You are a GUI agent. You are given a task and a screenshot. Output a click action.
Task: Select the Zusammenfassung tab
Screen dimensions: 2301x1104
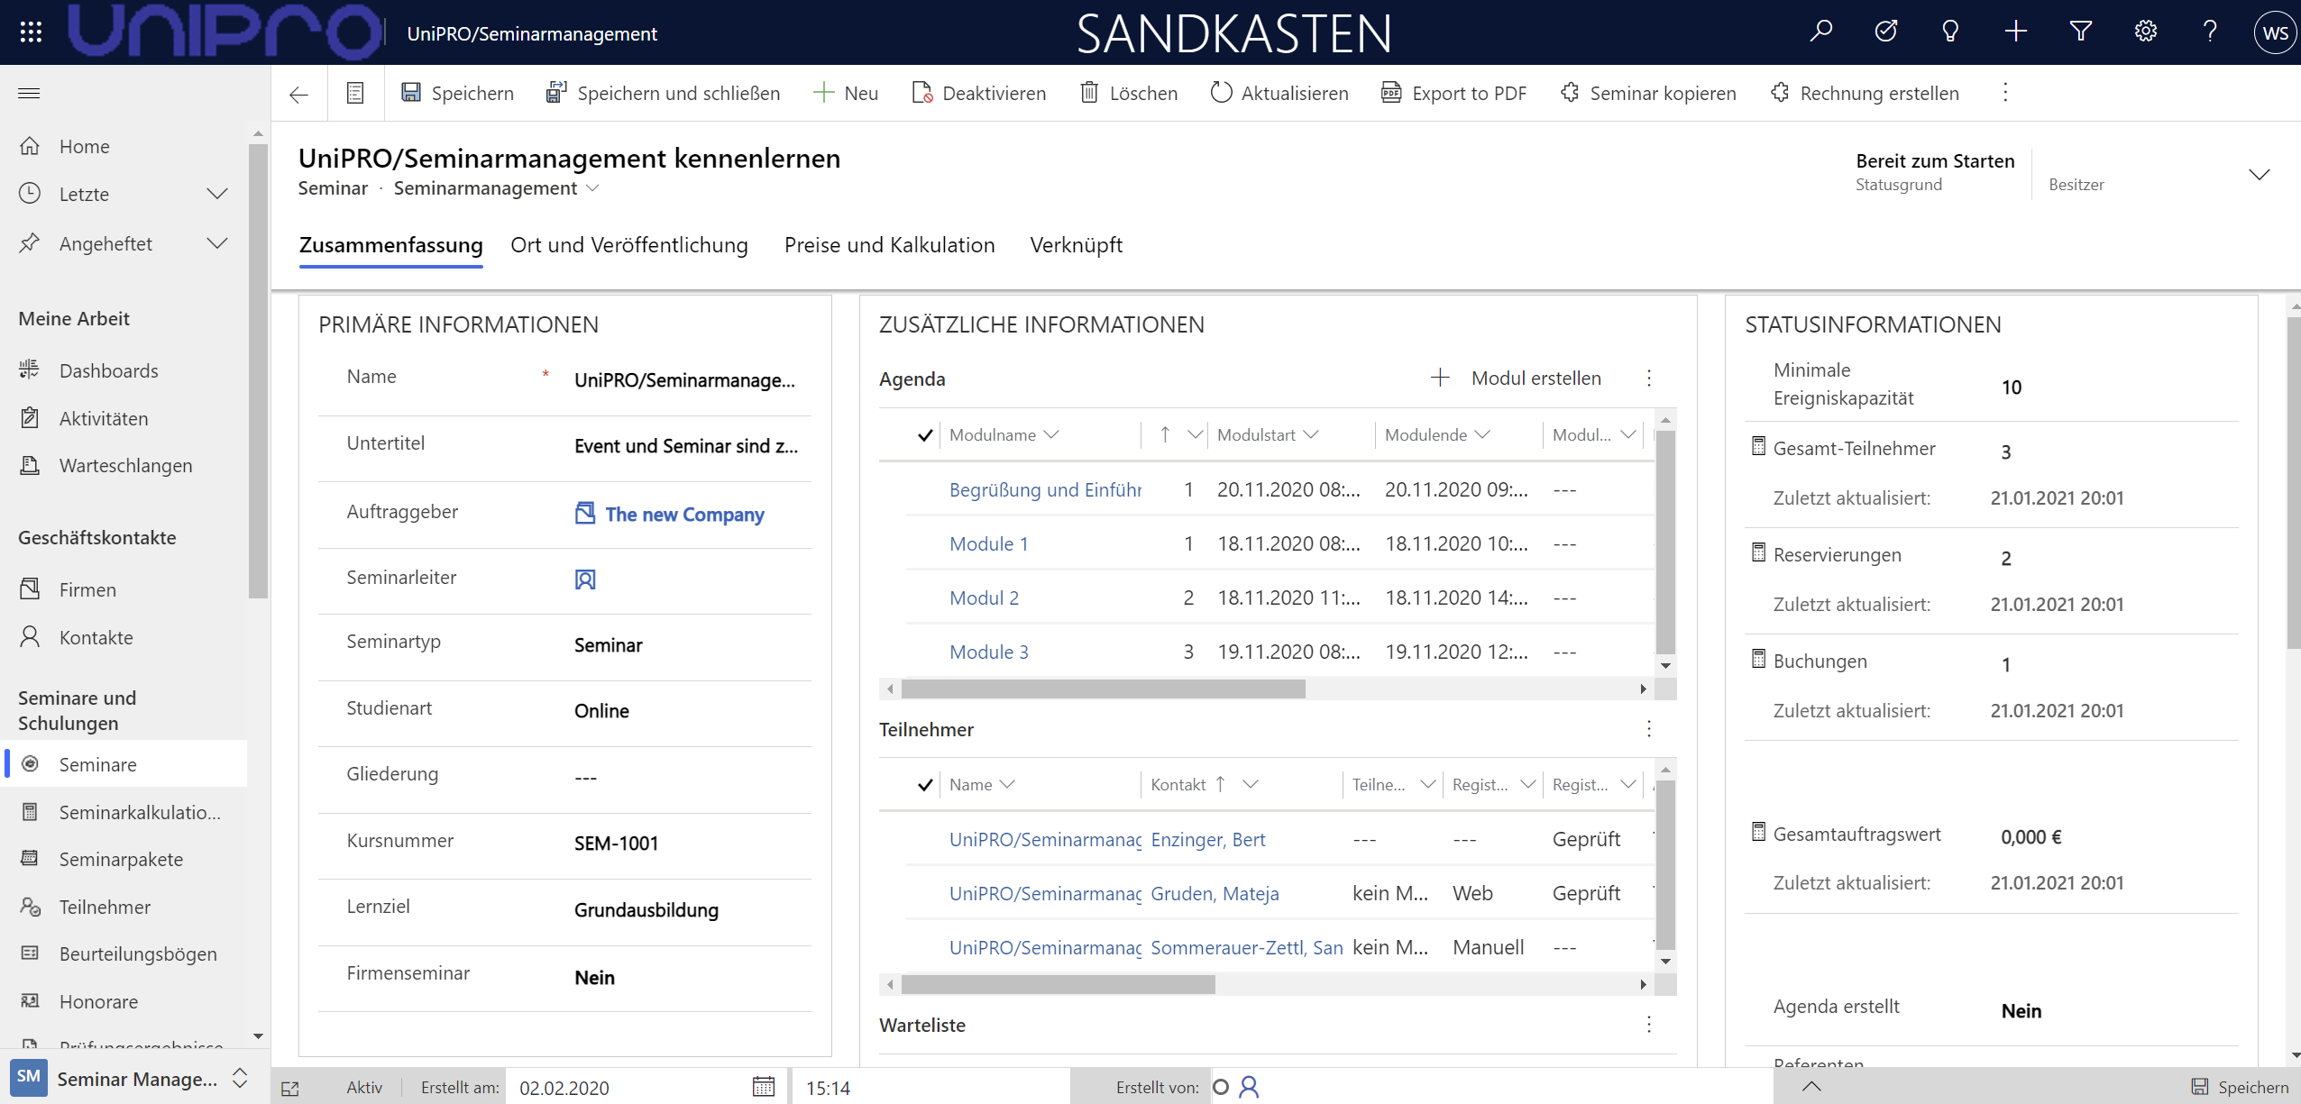(x=391, y=245)
